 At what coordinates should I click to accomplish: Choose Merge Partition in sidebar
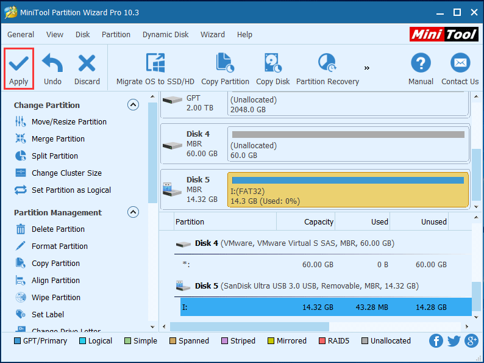pyautogui.click(x=50, y=138)
